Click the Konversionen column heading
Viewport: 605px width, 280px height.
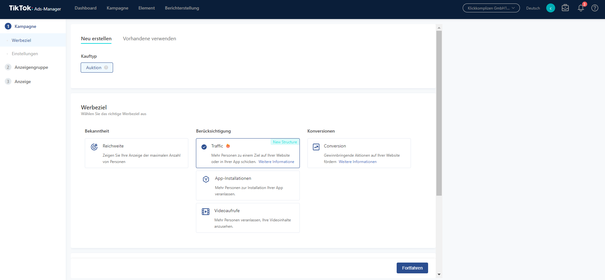point(321,131)
